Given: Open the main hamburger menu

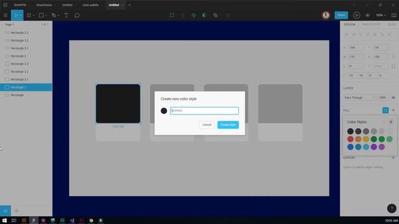Looking at the screenshot, I should coord(6,15).
